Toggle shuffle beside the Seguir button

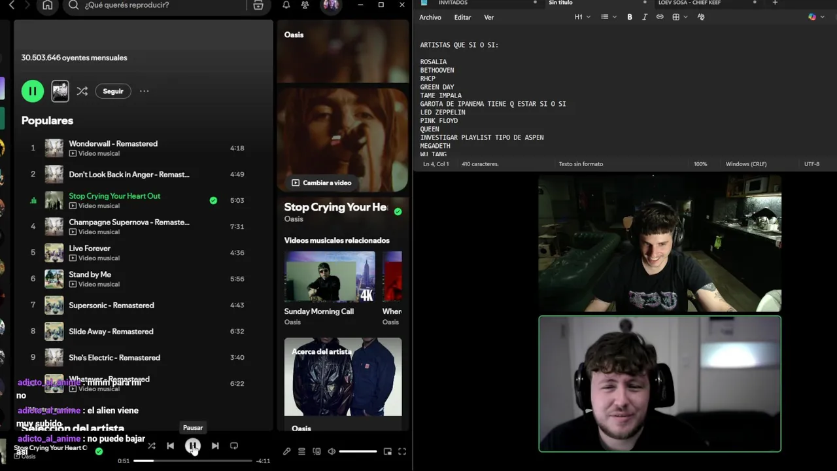point(82,92)
